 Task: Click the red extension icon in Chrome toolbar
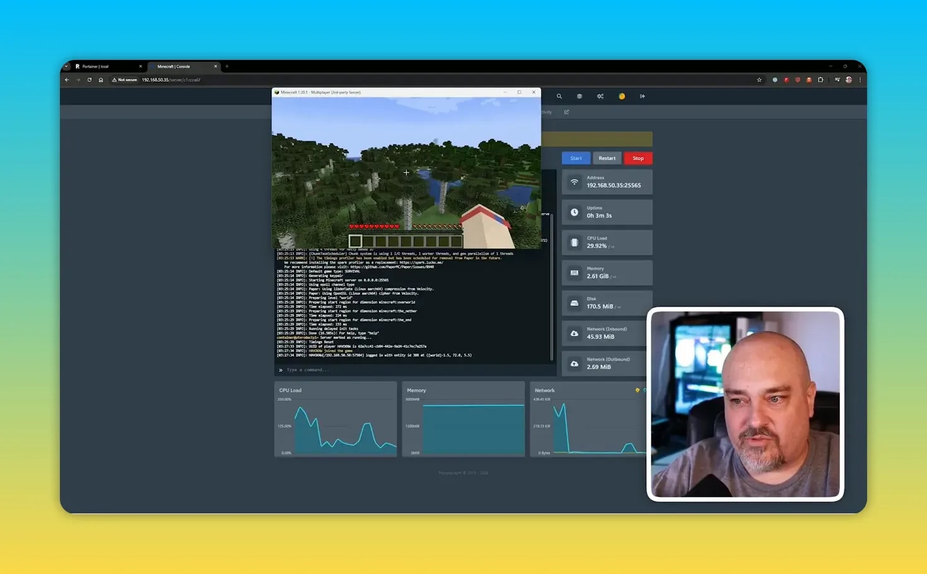pyautogui.click(x=786, y=80)
